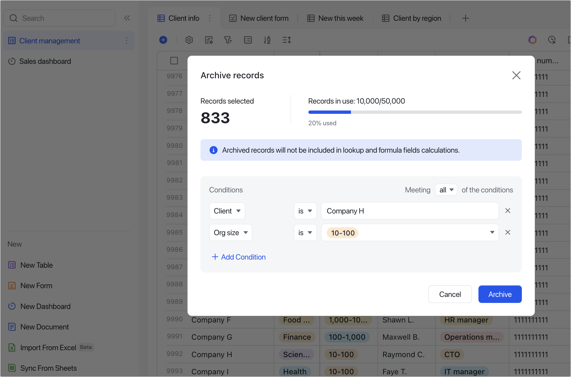Click the Company H value input field

410,211
